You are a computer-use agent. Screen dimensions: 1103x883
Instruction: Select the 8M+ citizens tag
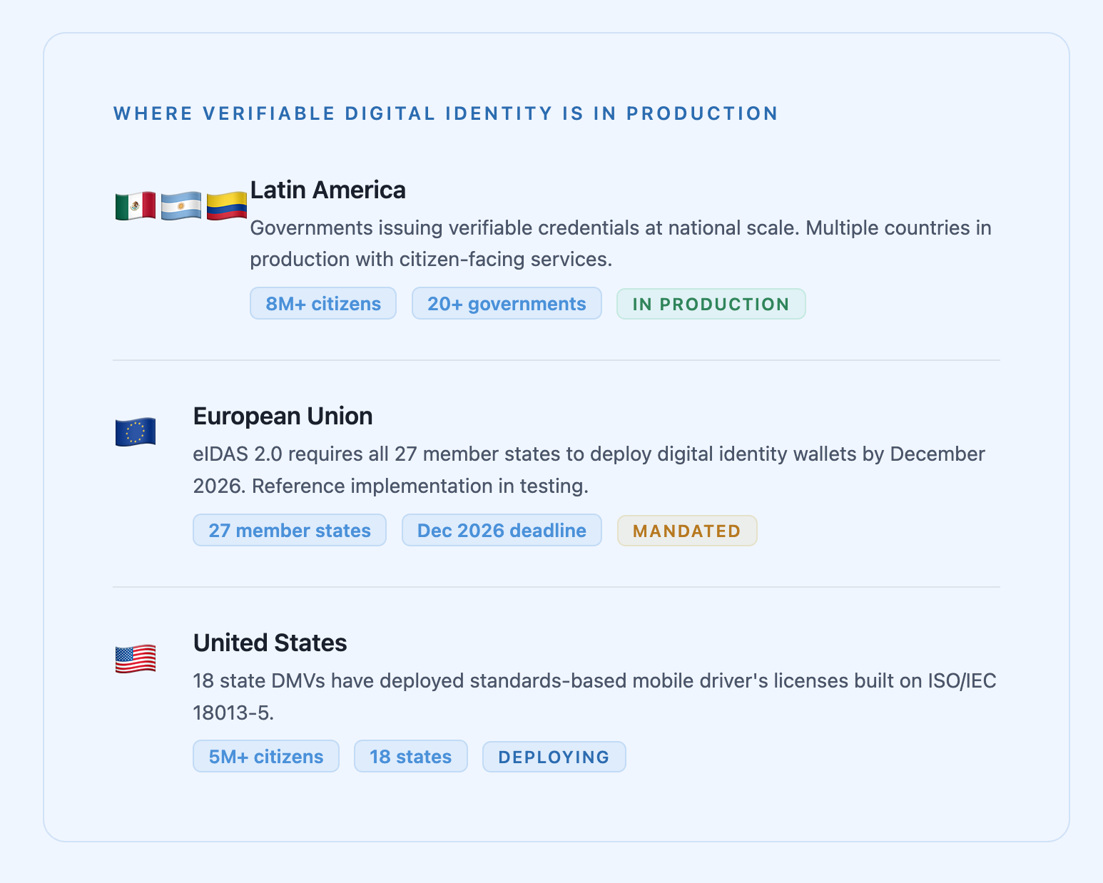(x=323, y=304)
